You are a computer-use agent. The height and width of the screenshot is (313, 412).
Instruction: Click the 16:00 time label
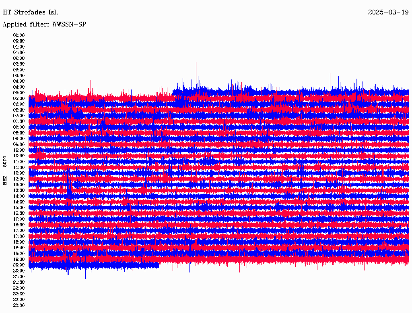[19, 219]
